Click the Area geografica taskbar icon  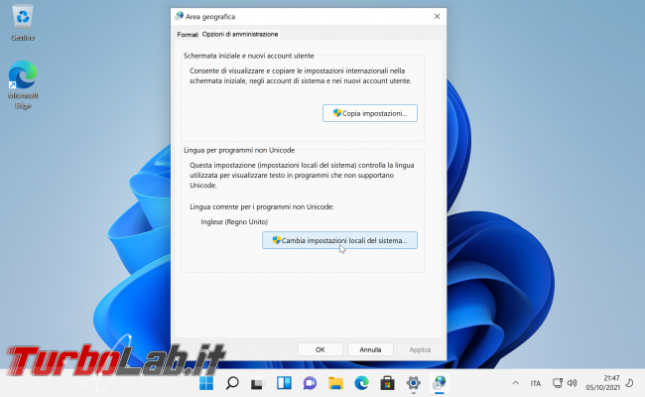coord(439,383)
